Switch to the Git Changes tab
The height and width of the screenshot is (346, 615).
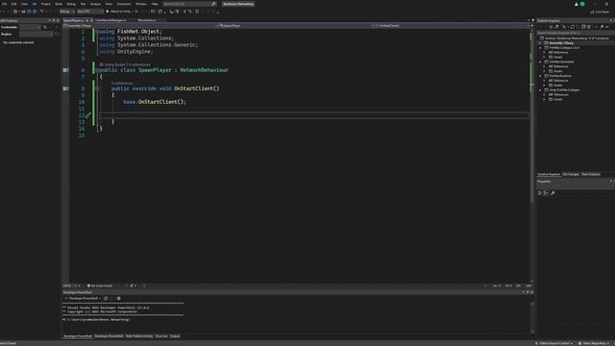[x=571, y=175]
